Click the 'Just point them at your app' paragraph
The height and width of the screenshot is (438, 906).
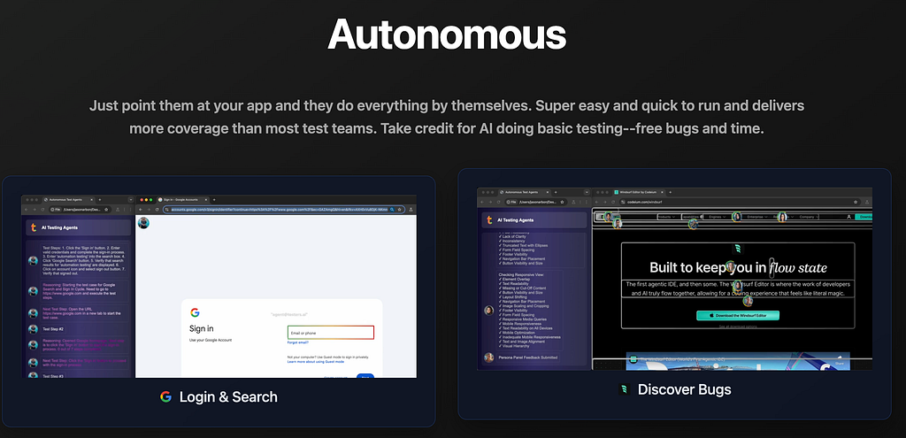[x=447, y=118]
